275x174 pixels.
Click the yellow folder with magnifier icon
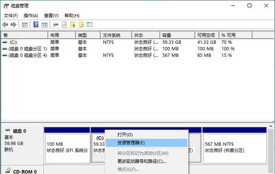coord(81,24)
